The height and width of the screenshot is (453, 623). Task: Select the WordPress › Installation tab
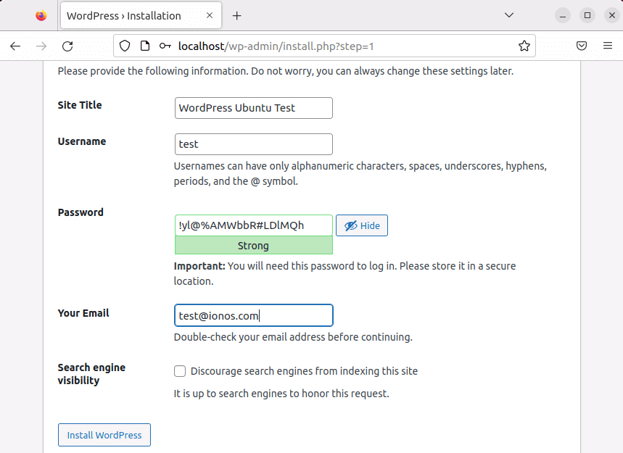coord(123,15)
